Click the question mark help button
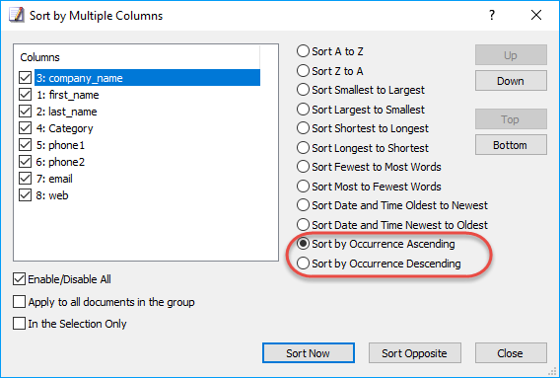560x378 pixels. [492, 15]
